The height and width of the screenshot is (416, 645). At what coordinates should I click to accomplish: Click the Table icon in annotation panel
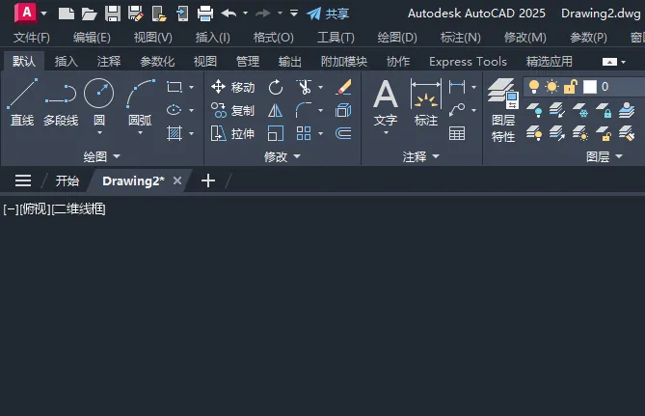pyautogui.click(x=457, y=133)
